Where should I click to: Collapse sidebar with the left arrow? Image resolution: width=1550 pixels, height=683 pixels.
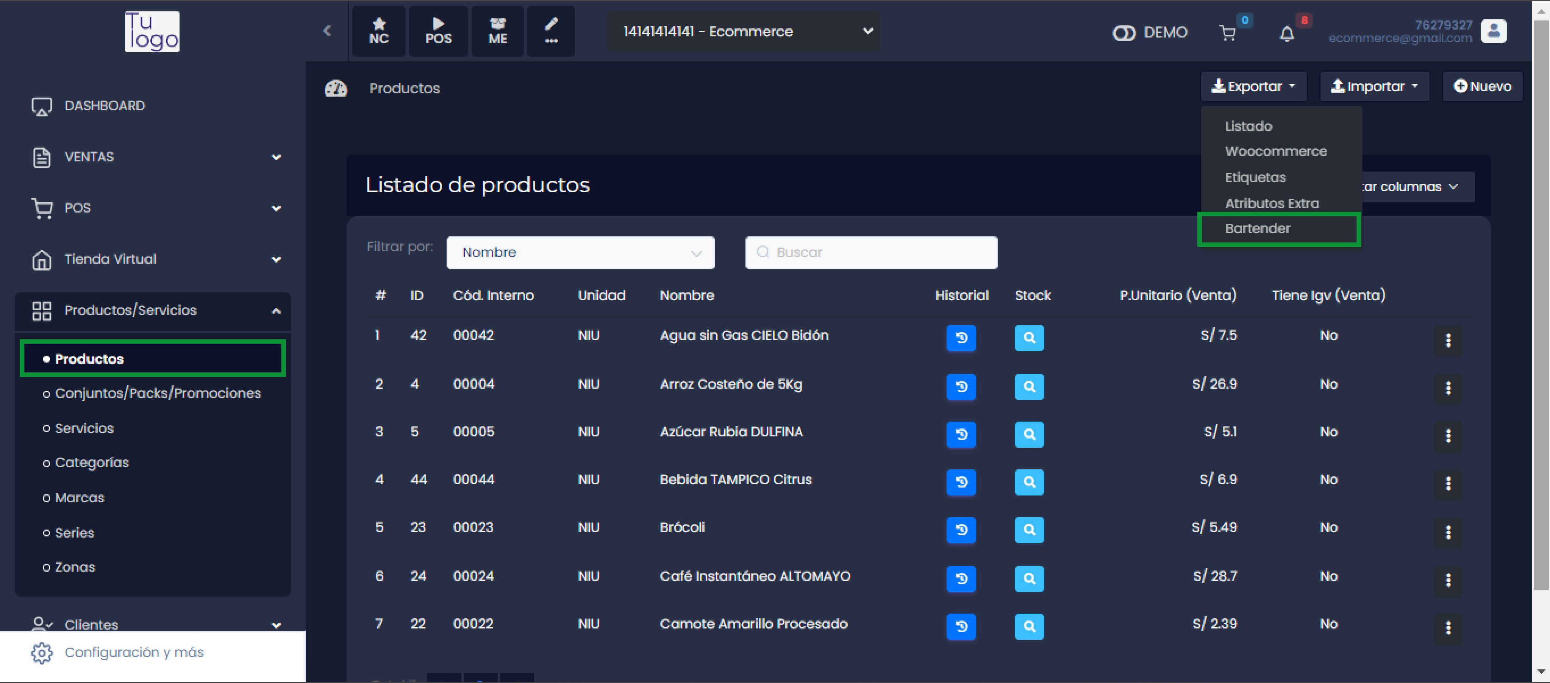point(327,31)
